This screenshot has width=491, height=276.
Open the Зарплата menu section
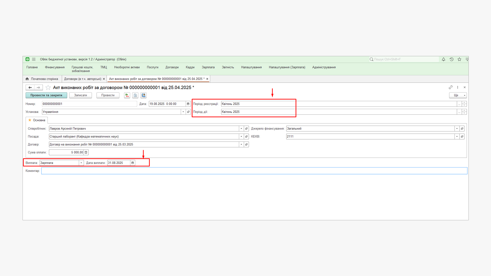208,67
